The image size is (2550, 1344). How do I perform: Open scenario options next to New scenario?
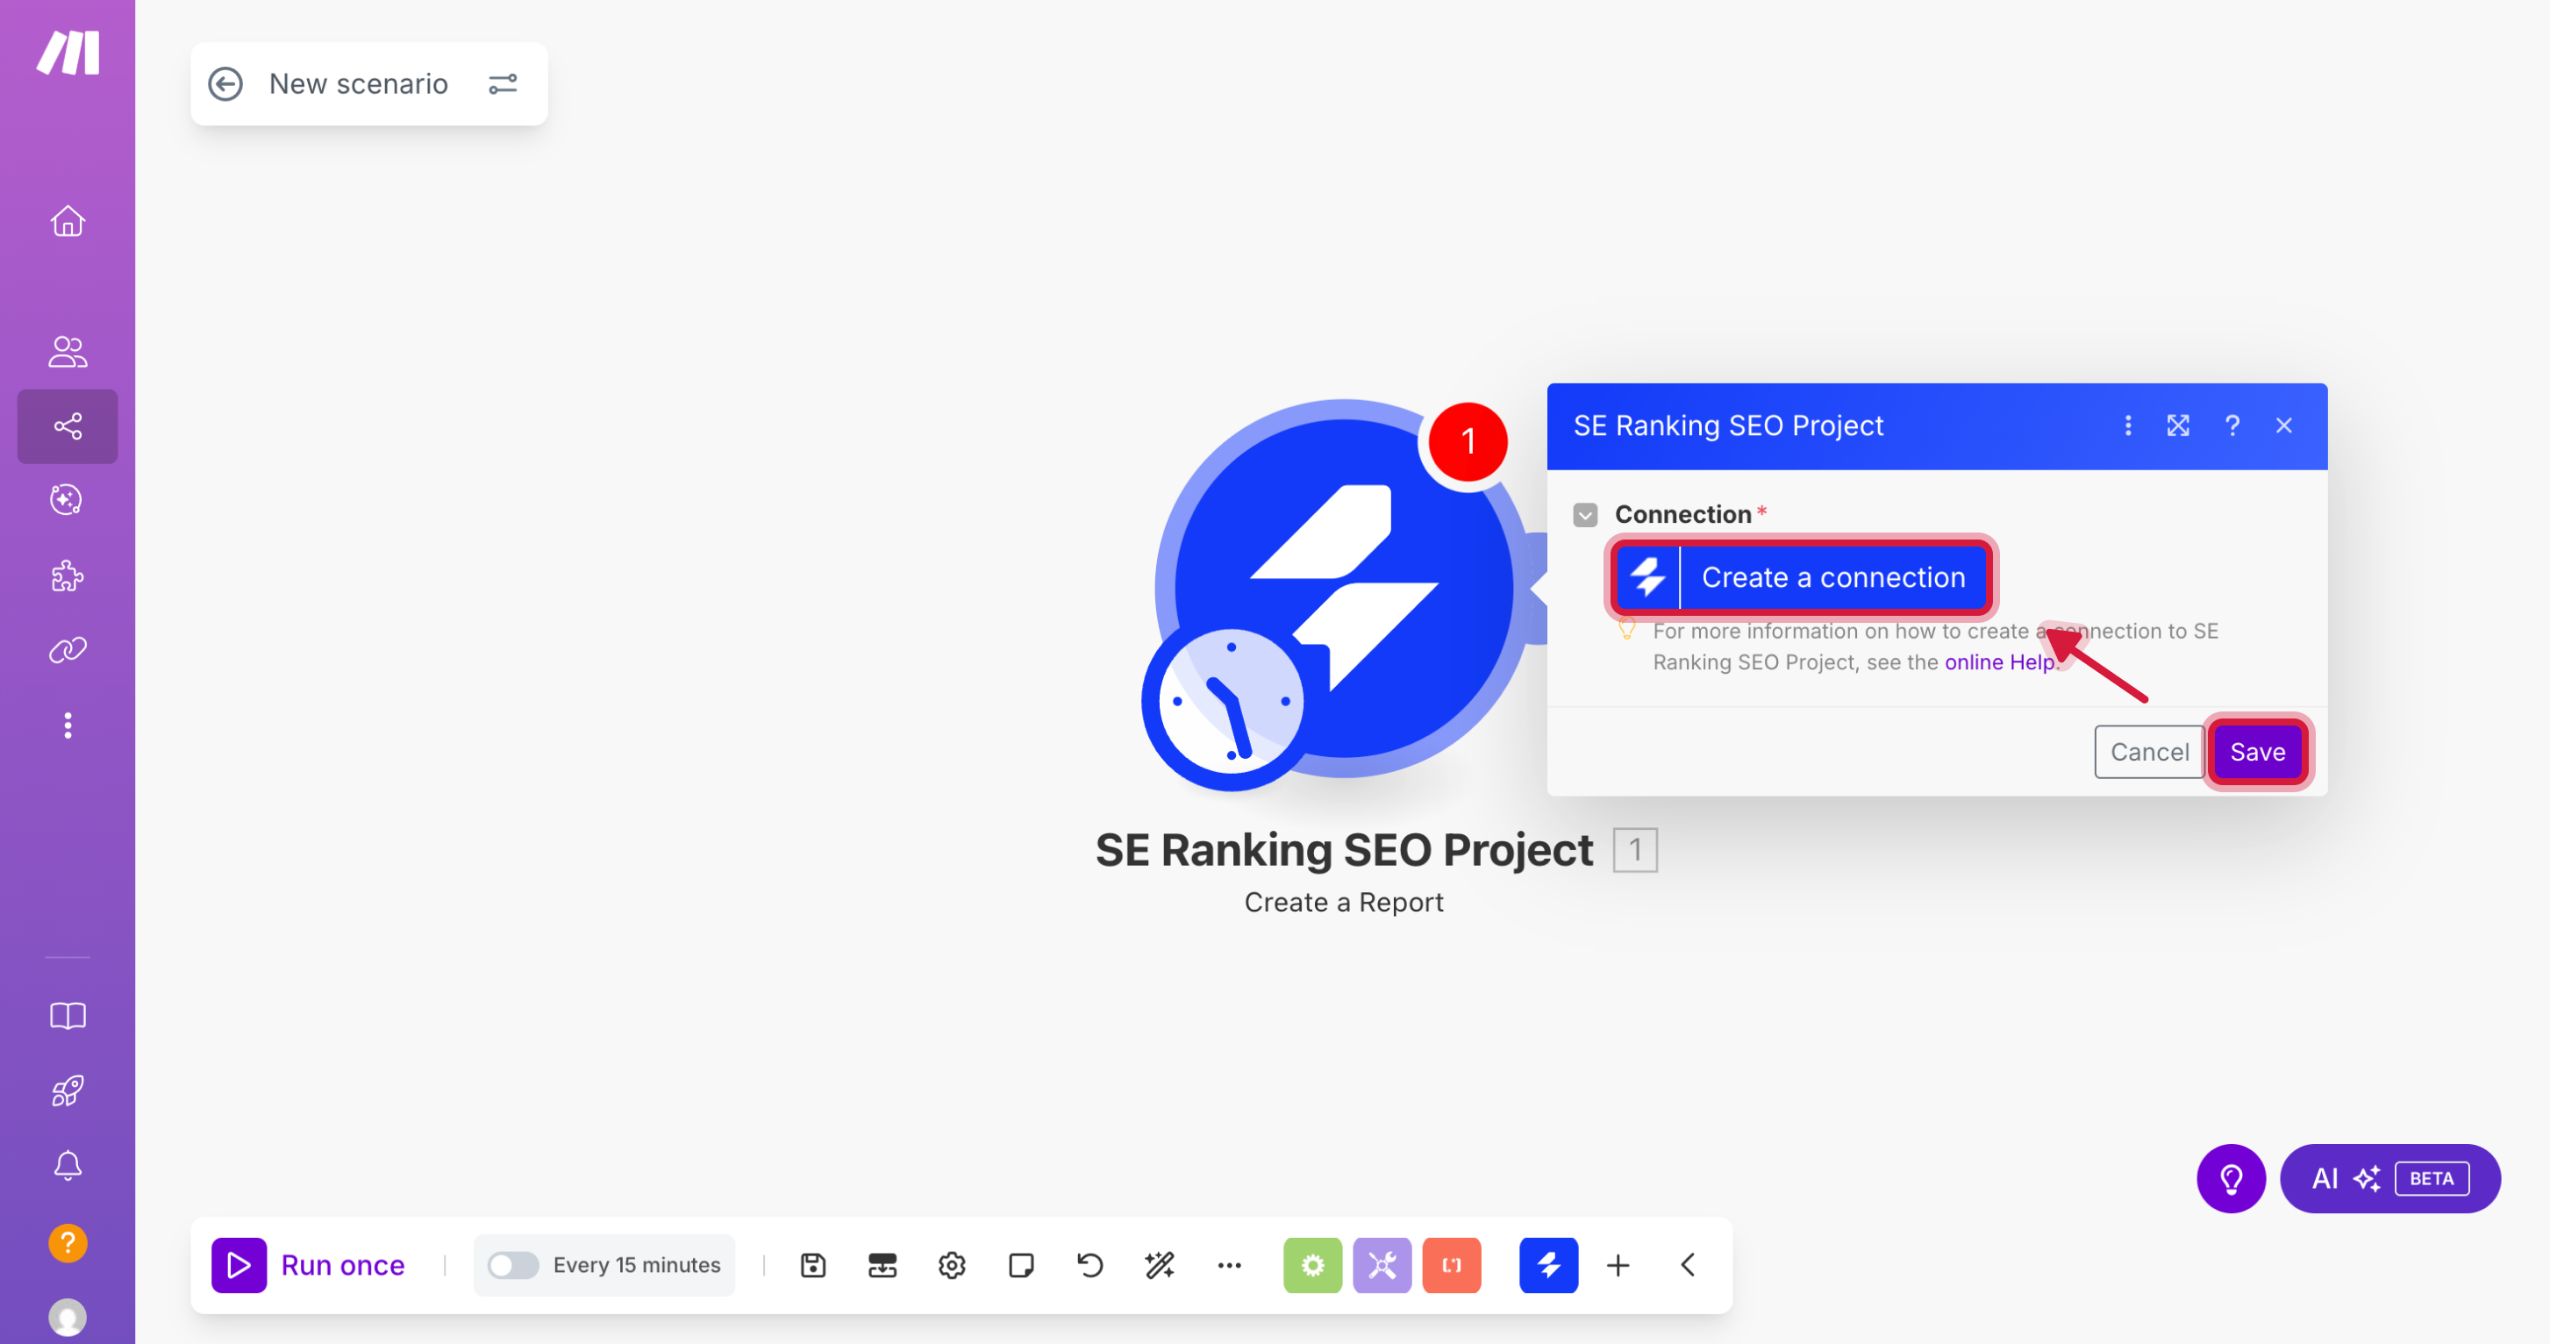click(x=503, y=84)
